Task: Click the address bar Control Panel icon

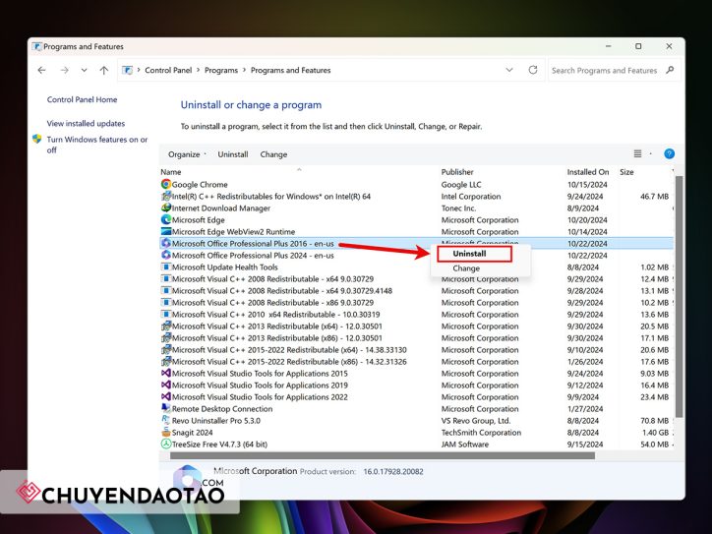Action: coord(128,70)
